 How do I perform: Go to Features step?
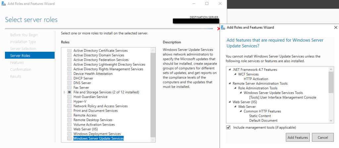[17, 63]
